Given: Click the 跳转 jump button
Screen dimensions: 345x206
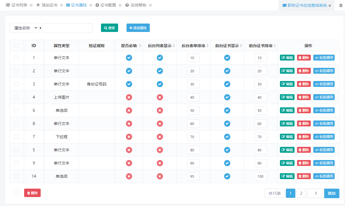Looking at the screenshot, I should point(332,193).
